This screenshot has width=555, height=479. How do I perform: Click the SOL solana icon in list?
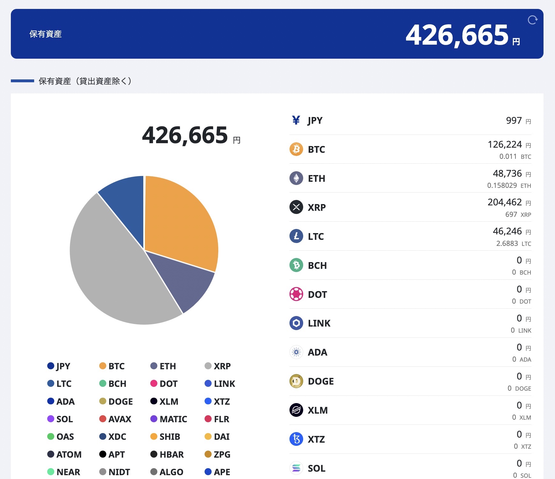296,468
